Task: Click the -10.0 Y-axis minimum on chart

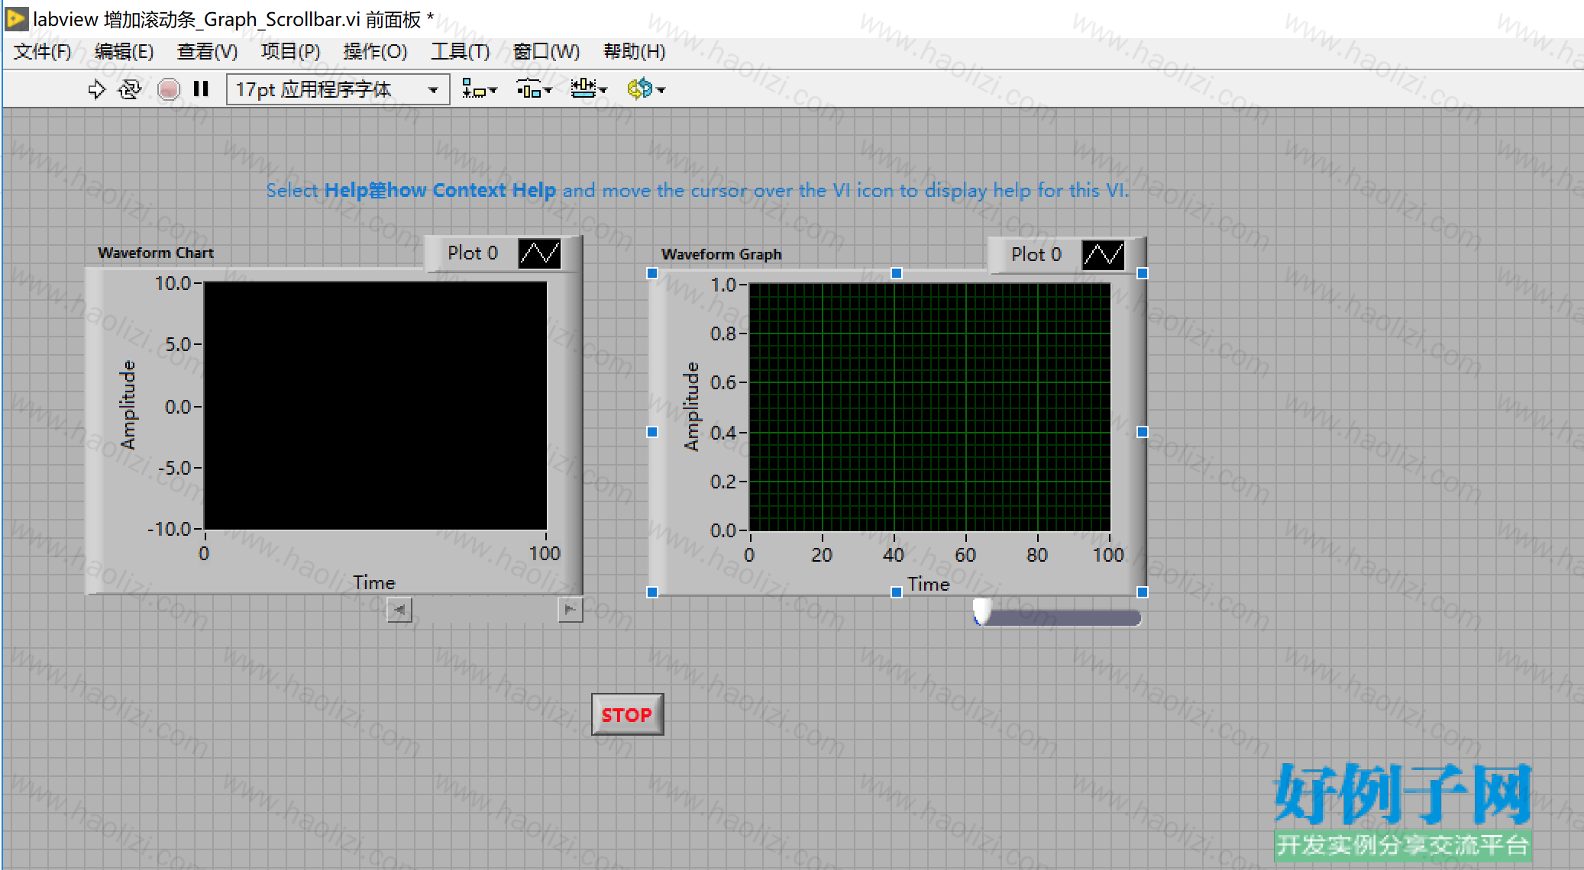Action: click(x=169, y=529)
